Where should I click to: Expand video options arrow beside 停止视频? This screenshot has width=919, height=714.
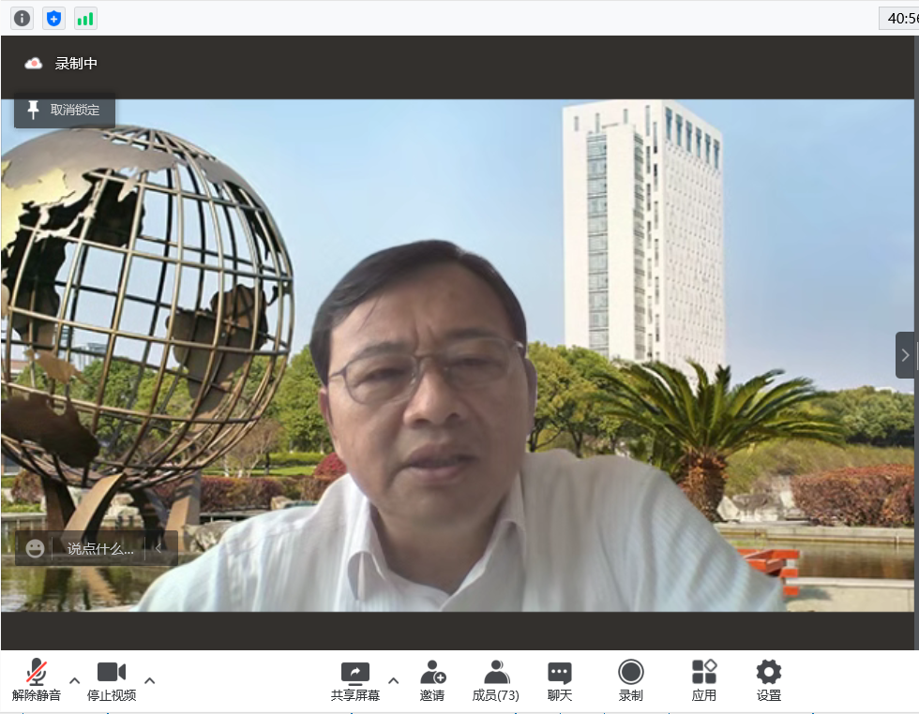(150, 680)
